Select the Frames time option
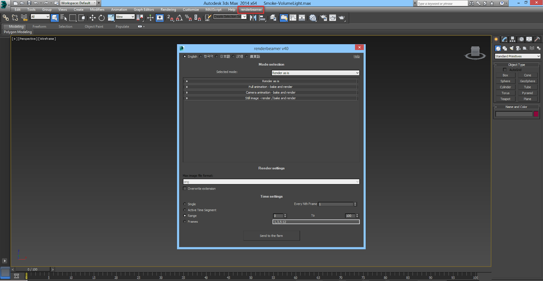Screen dimensions: 543x281 pyautogui.click(x=185, y=222)
